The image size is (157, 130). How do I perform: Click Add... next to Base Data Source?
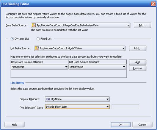142,25
